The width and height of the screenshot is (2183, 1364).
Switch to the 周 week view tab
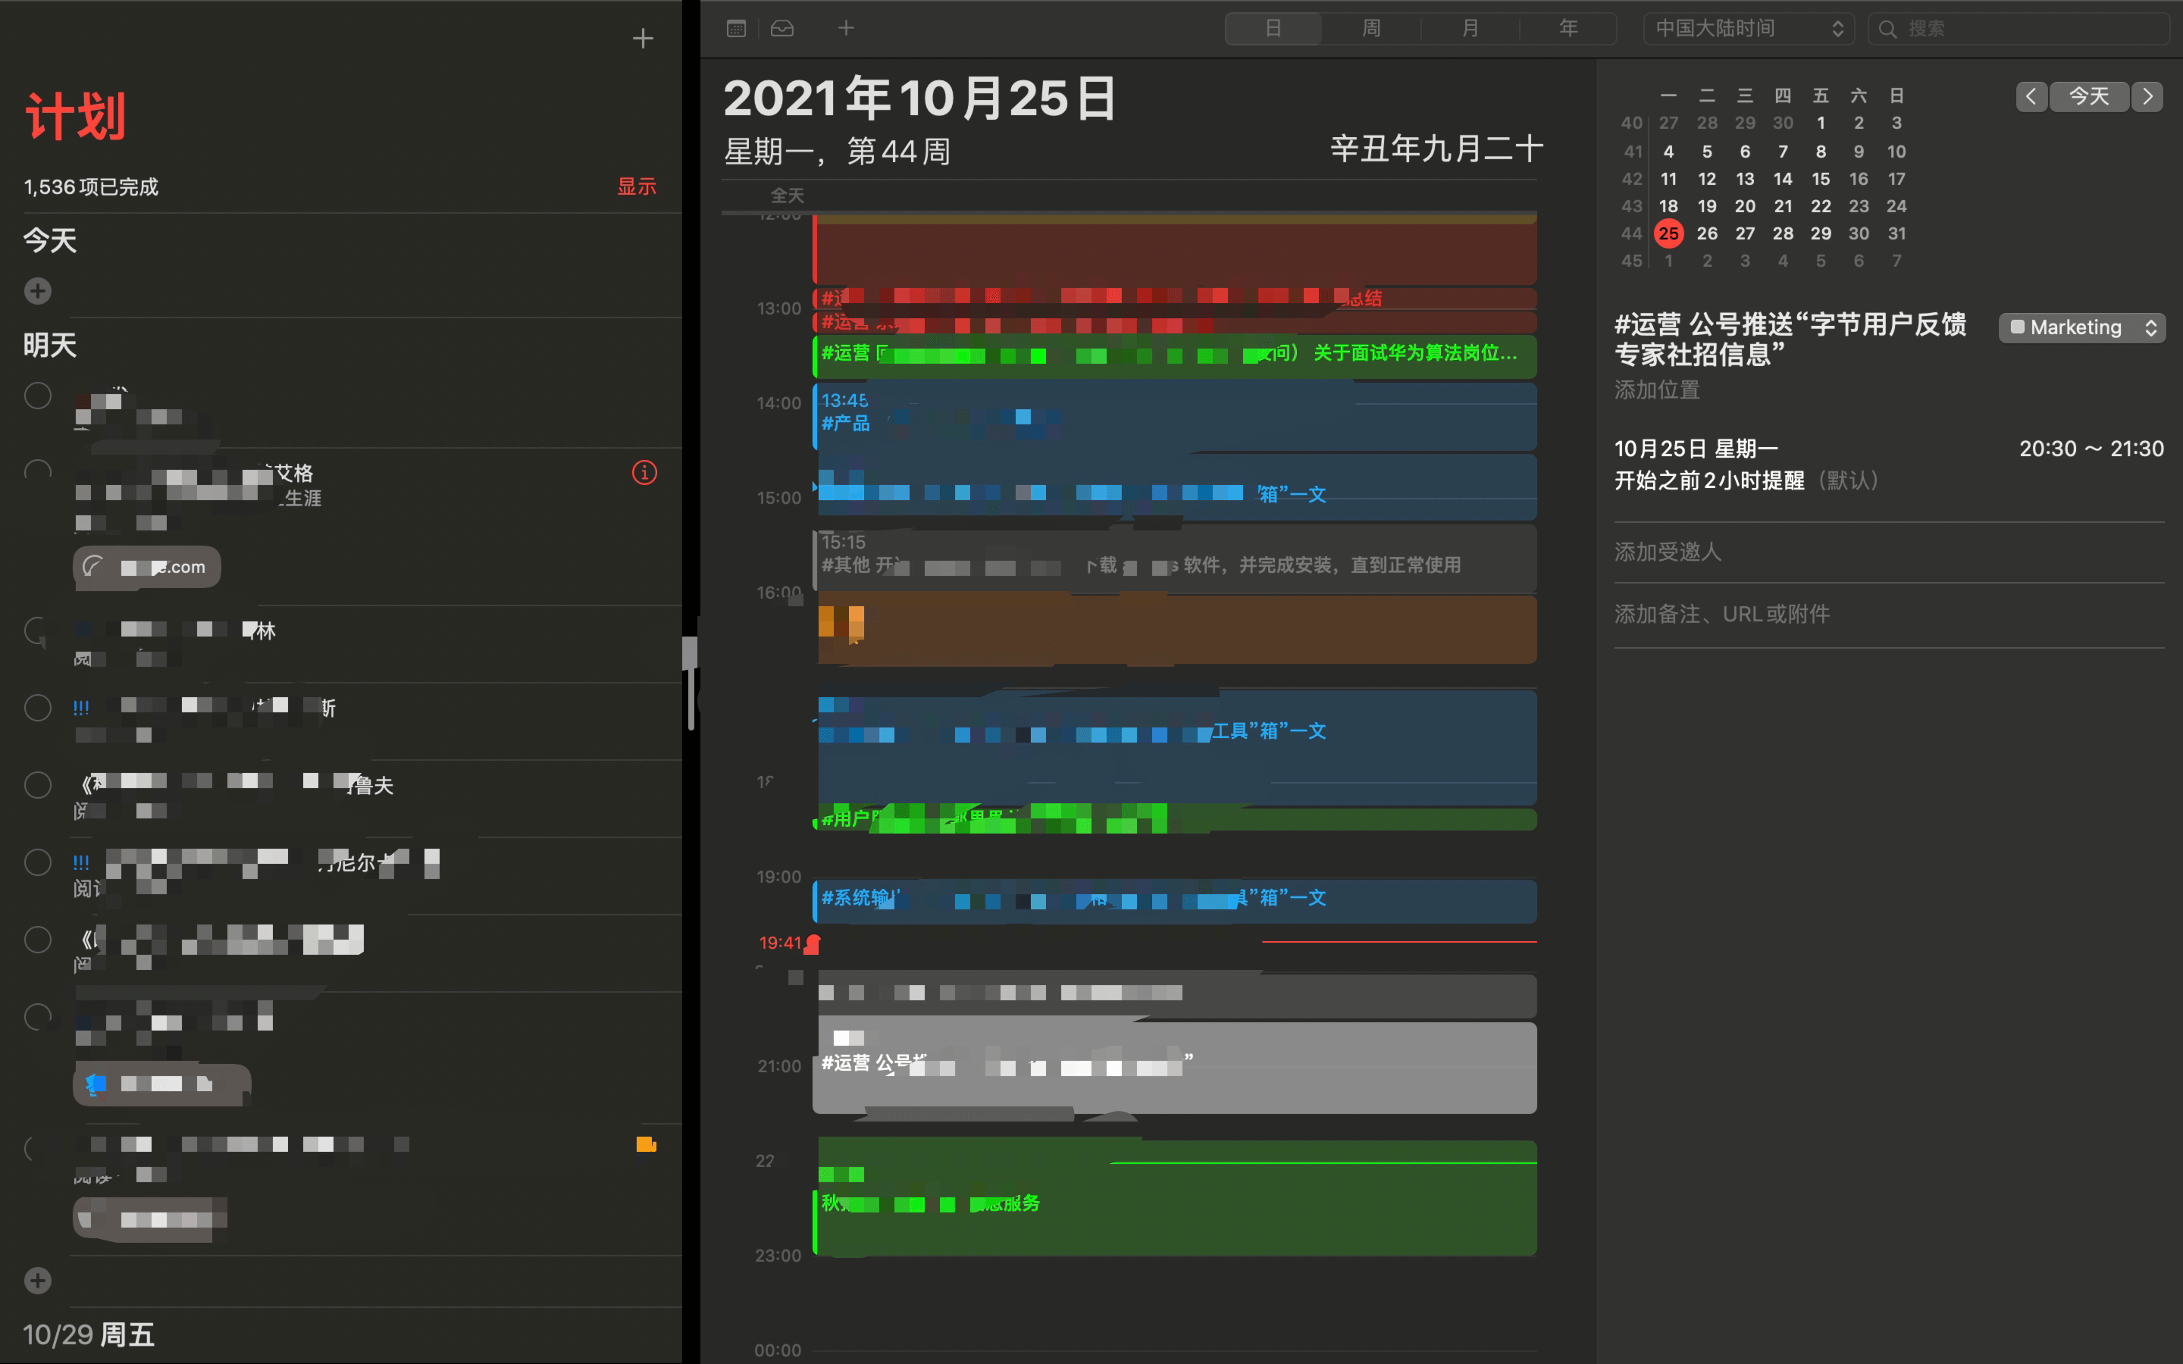click(1371, 28)
